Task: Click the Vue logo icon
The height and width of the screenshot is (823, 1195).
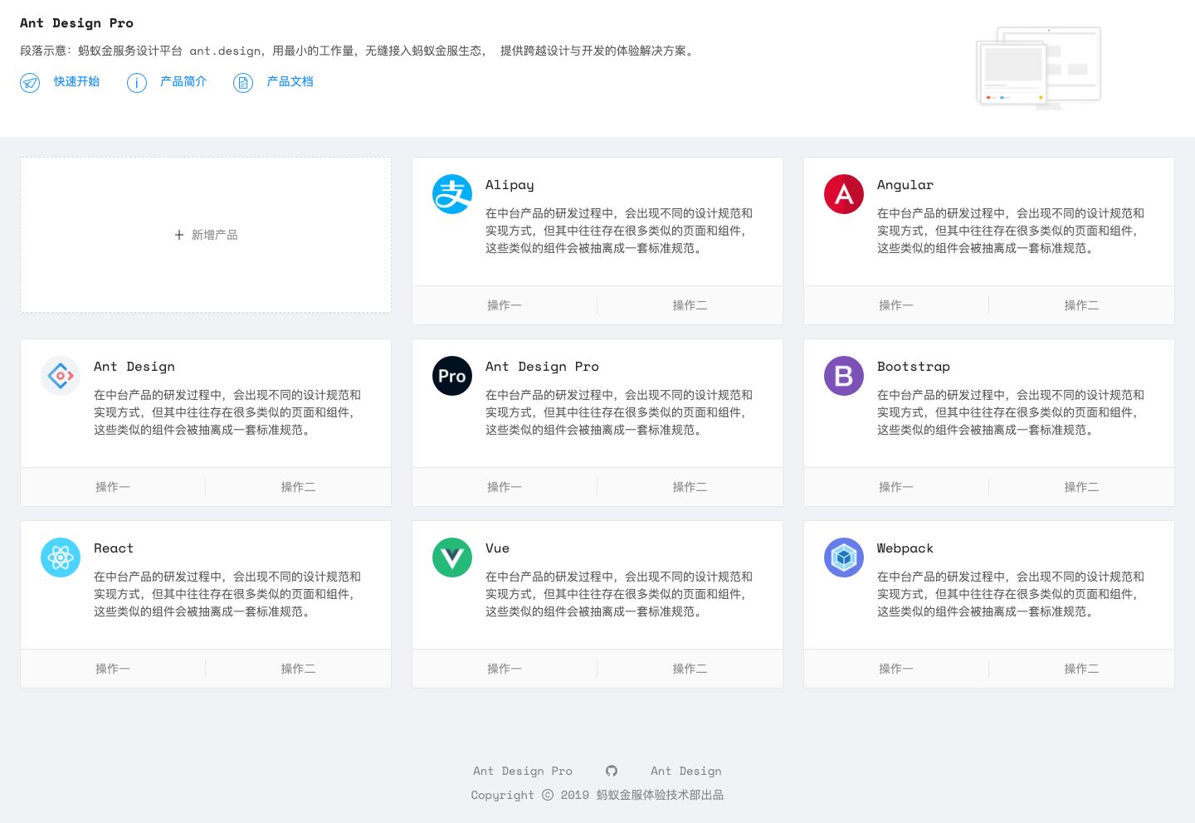Action: 452,558
